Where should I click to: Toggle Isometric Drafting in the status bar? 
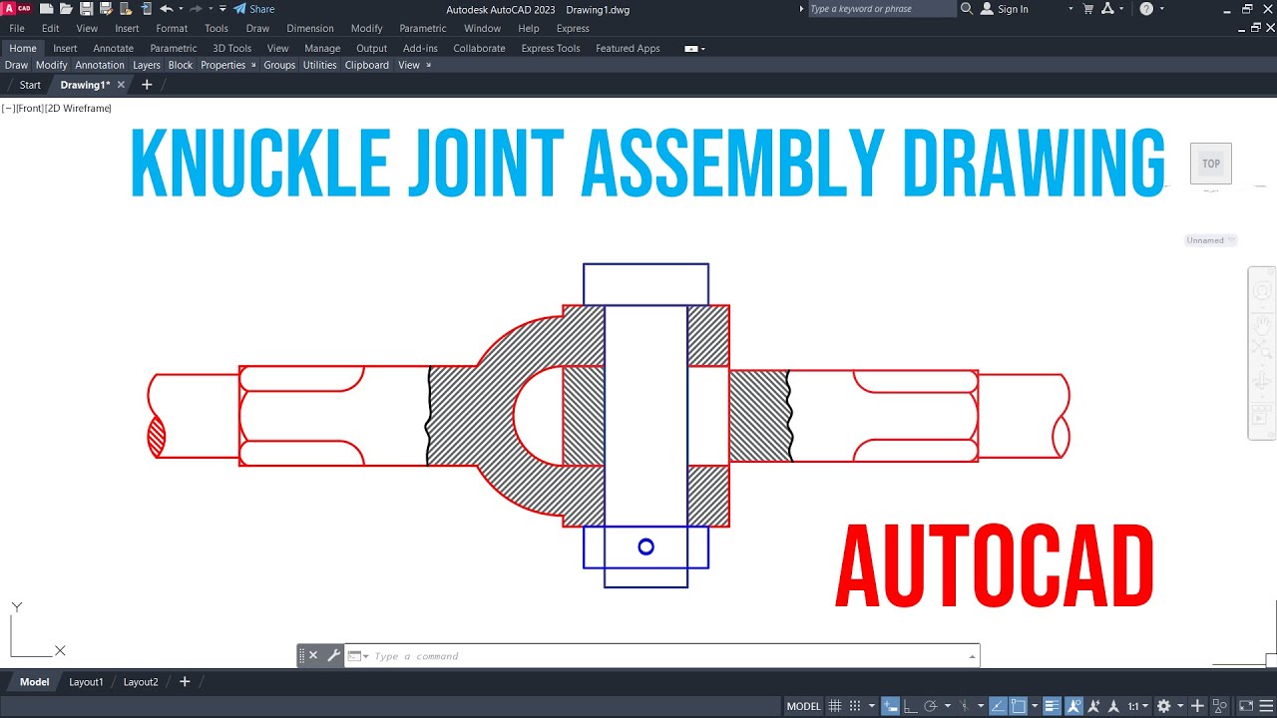(x=965, y=706)
